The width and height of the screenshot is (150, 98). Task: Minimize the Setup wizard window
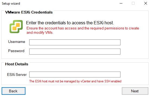click(121, 3)
